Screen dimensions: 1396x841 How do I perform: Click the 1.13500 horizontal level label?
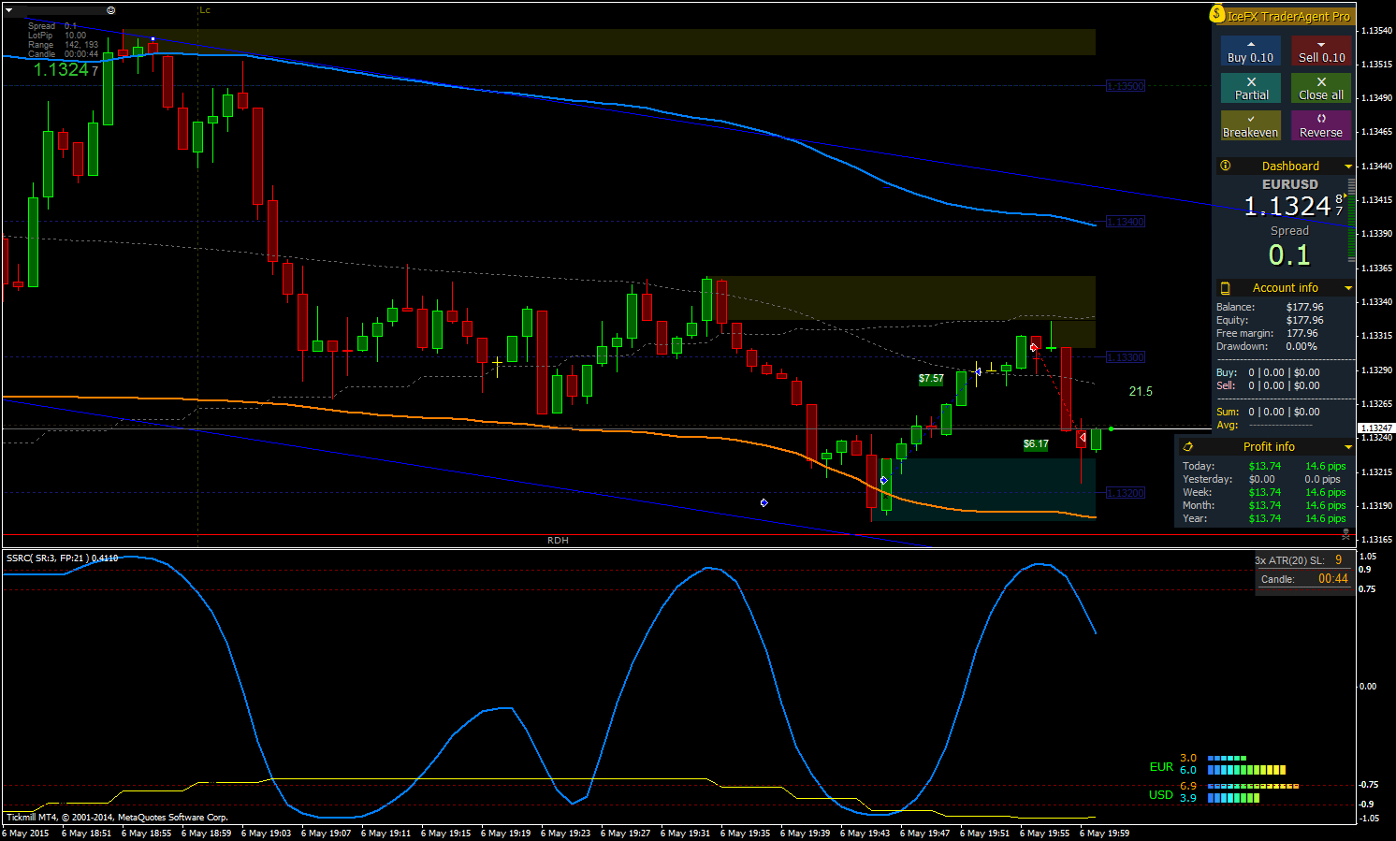(1125, 86)
